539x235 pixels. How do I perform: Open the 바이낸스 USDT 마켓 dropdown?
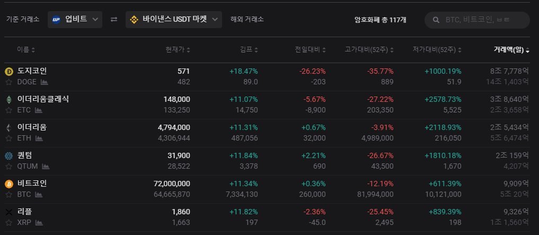pos(174,19)
